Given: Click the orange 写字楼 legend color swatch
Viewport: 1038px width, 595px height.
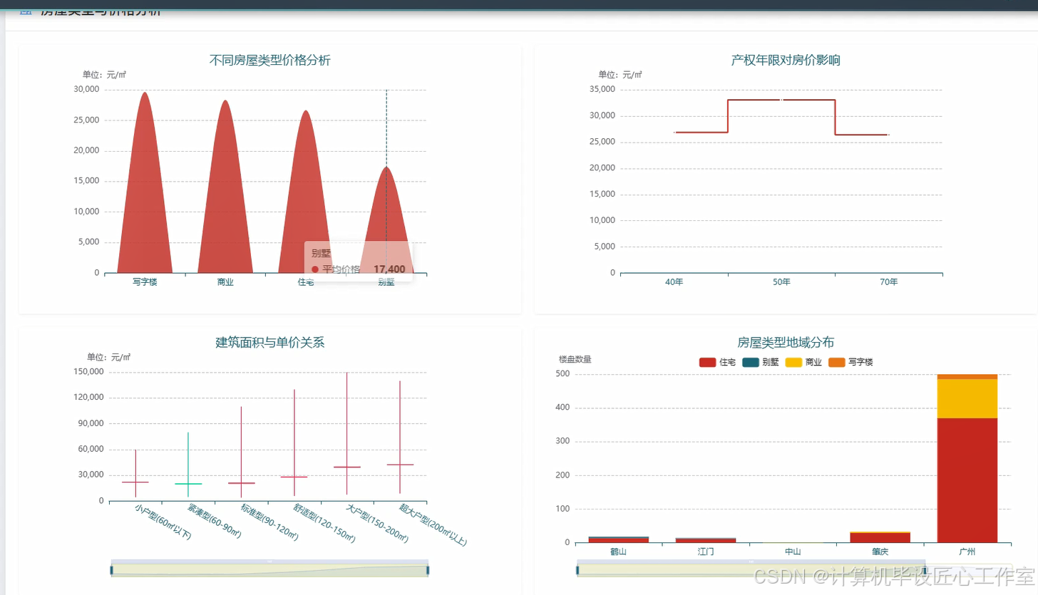Looking at the screenshot, I should click(x=836, y=362).
